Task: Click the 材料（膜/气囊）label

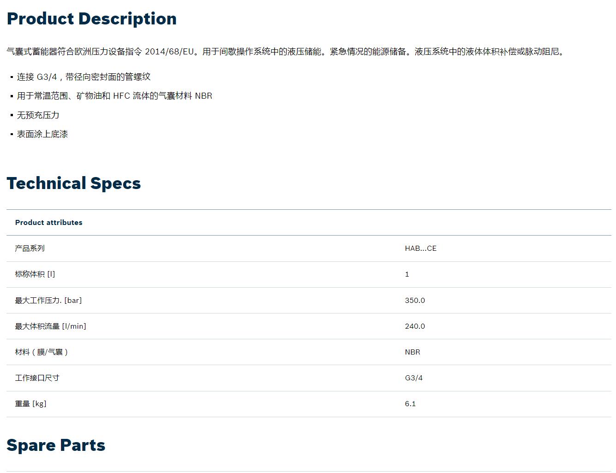Action: pos(42,352)
